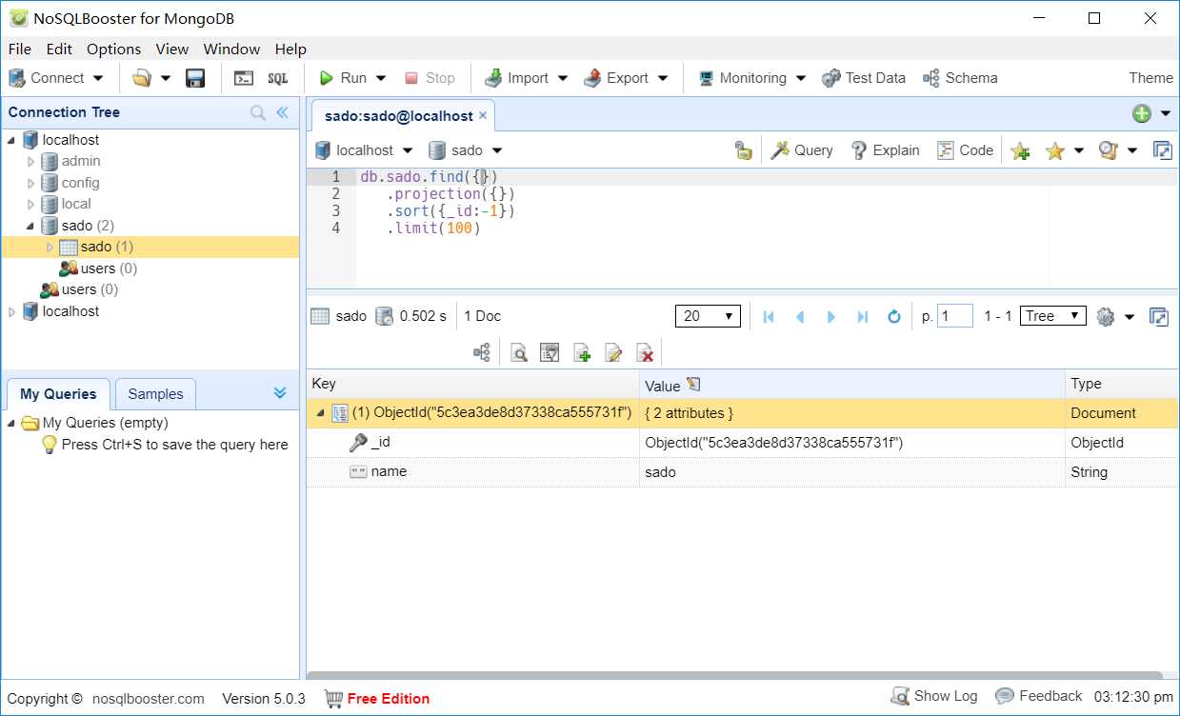
Task: Click the SQL query icon
Action: pos(277,78)
